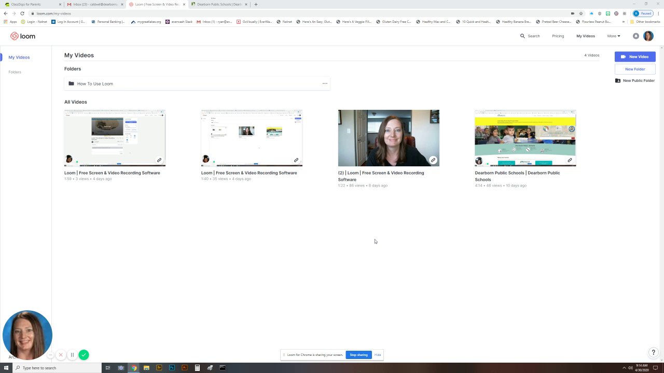The height and width of the screenshot is (373, 664).
Task: Open the notifications bell
Action: coord(636,36)
